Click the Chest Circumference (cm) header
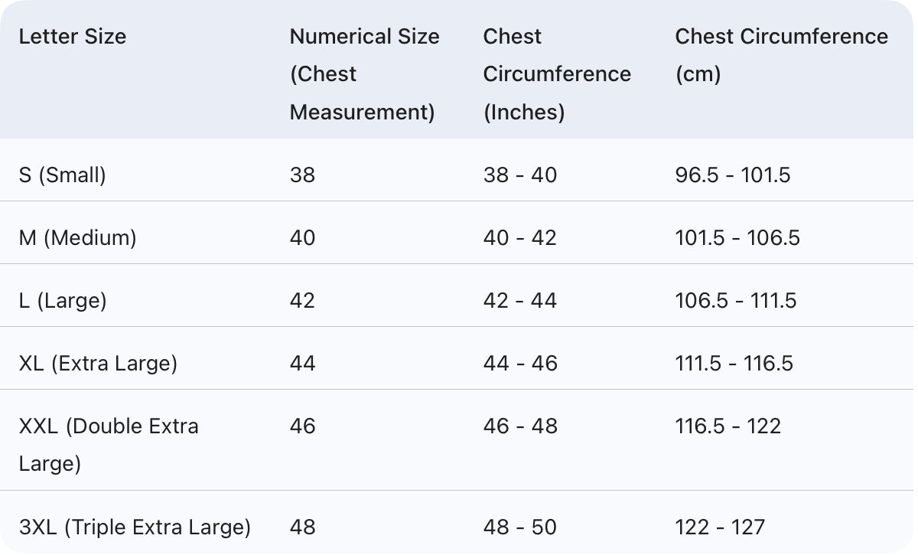Viewport: 918px width, 555px height. [781, 55]
